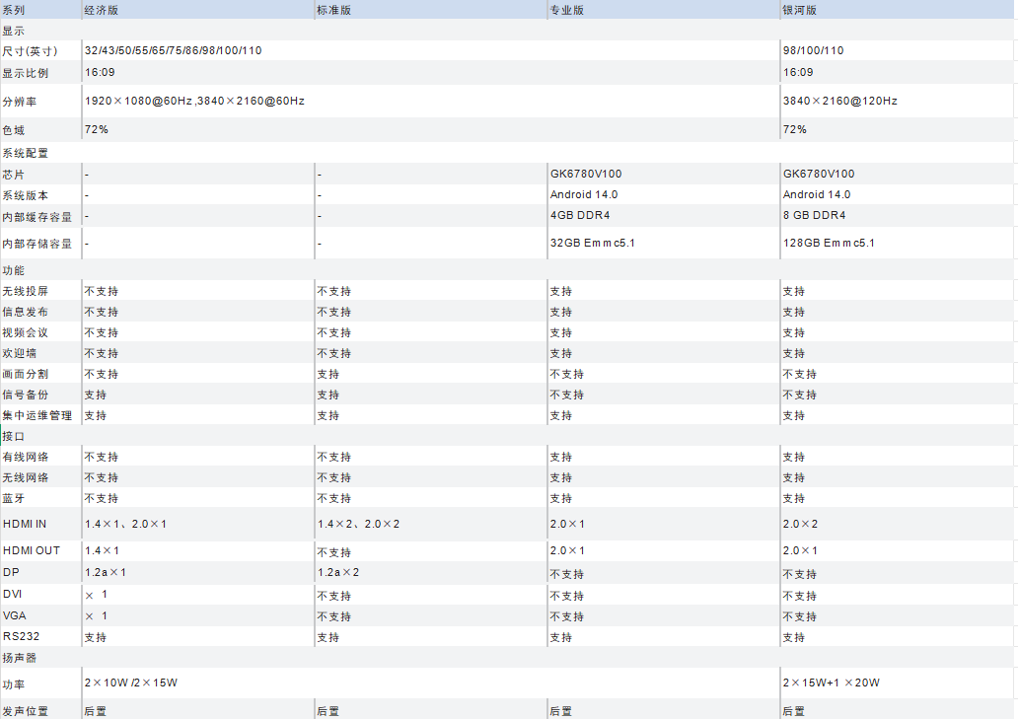Click the 无线网络 row label

click(26, 478)
